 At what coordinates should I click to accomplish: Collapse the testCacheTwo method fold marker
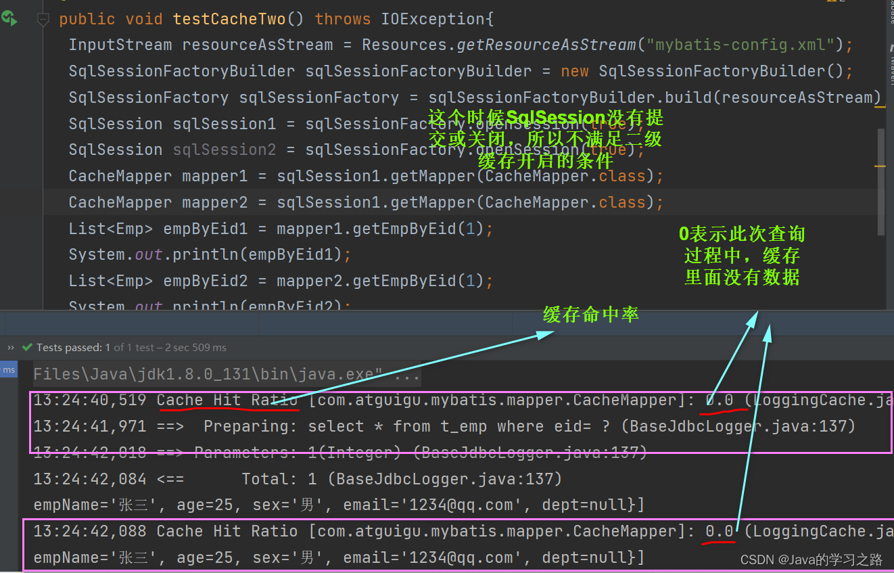coord(43,20)
